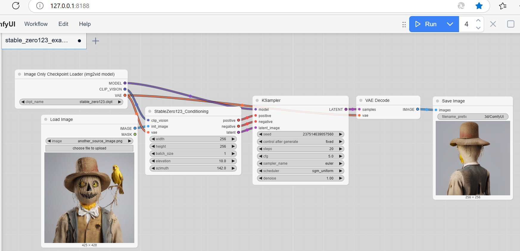Collapse the VAE Decode node dot
This screenshot has width=520, height=251.
point(361,100)
